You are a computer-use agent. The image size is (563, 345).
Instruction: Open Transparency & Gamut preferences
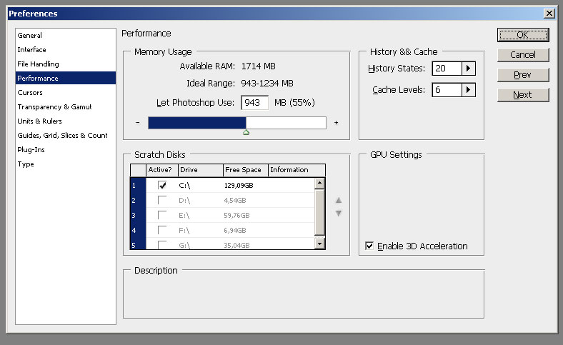(x=65, y=106)
